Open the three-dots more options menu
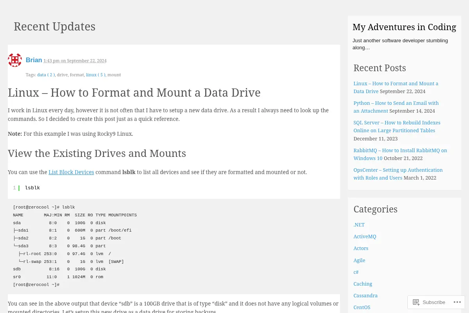The width and height of the screenshot is (469, 313). pos(457,302)
